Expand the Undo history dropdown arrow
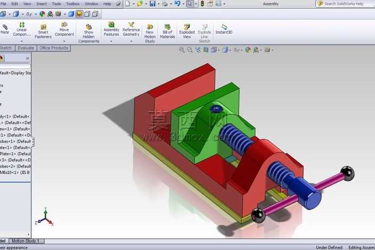Image resolution: width=375 pixels, height=250 pixels. pyautogui.click(x=183, y=4)
